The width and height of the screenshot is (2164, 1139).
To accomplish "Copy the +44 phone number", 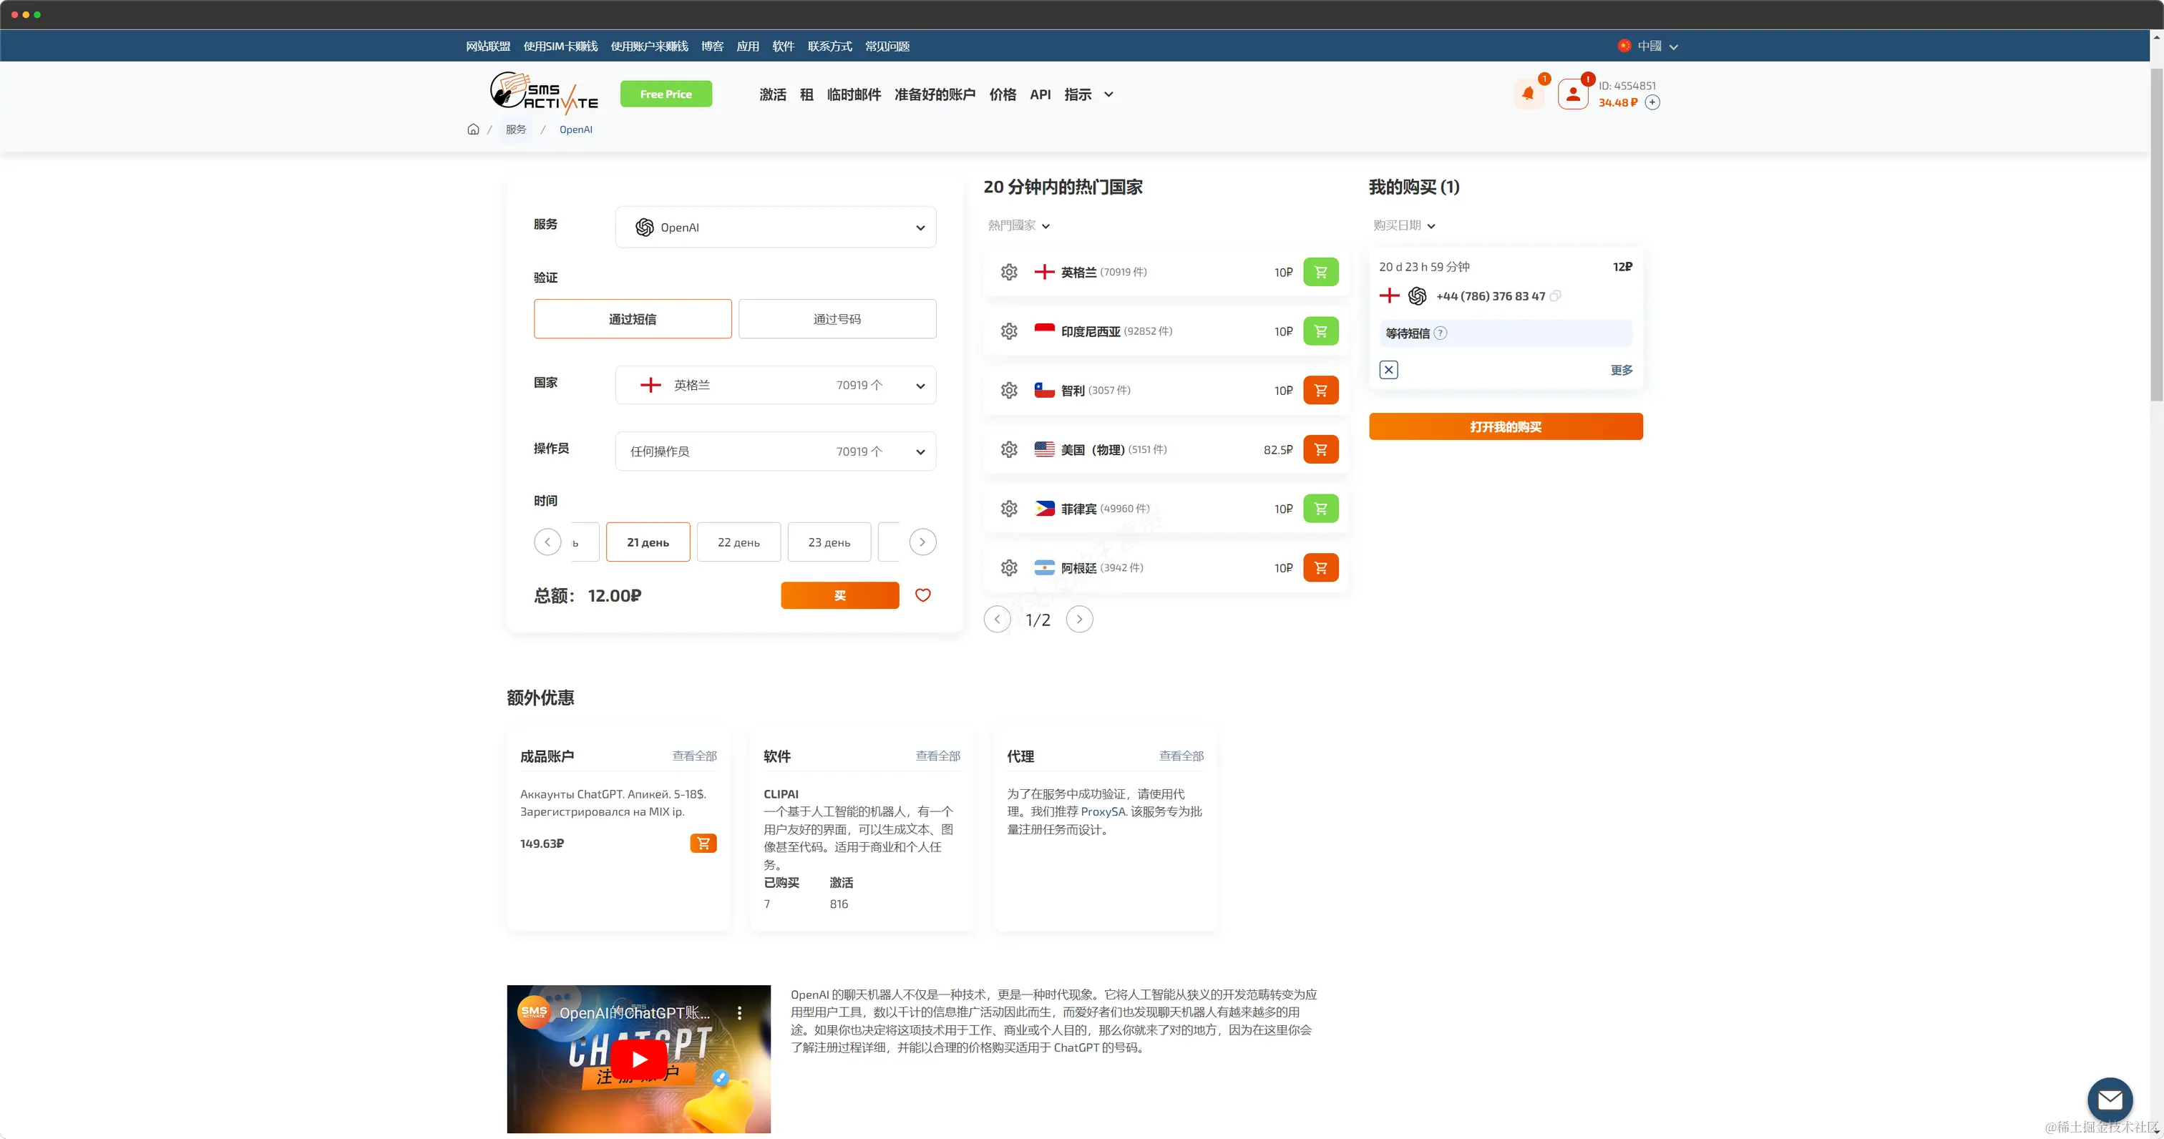I will point(1555,295).
